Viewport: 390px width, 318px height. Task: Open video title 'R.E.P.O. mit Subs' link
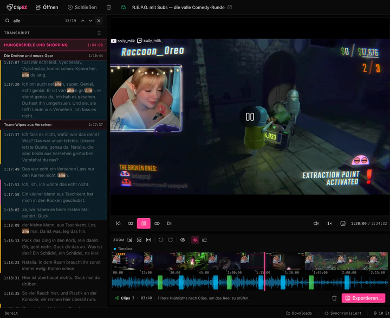178,7
